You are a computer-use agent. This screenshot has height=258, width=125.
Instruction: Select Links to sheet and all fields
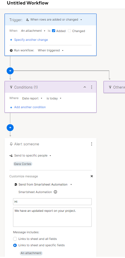(x=15, y=239)
